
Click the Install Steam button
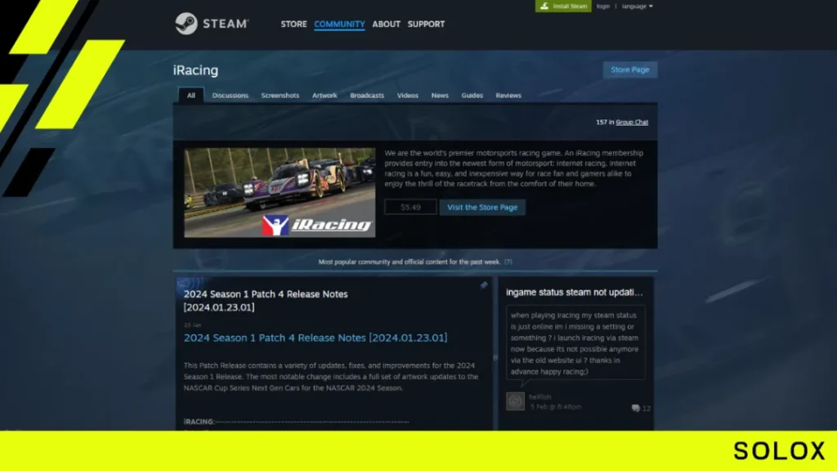coord(563,7)
